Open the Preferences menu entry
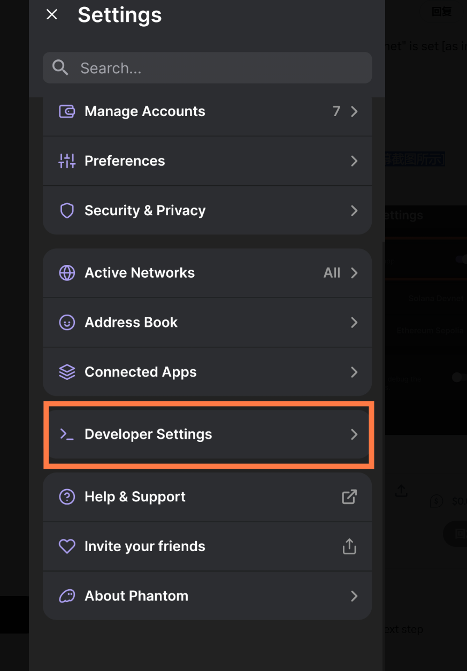This screenshot has height=671, width=467. pos(208,161)
